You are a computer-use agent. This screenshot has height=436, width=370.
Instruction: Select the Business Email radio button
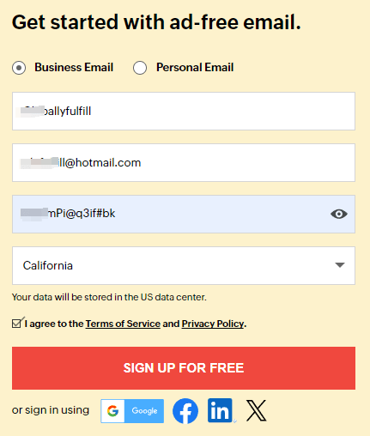click(x=19, y=68)
